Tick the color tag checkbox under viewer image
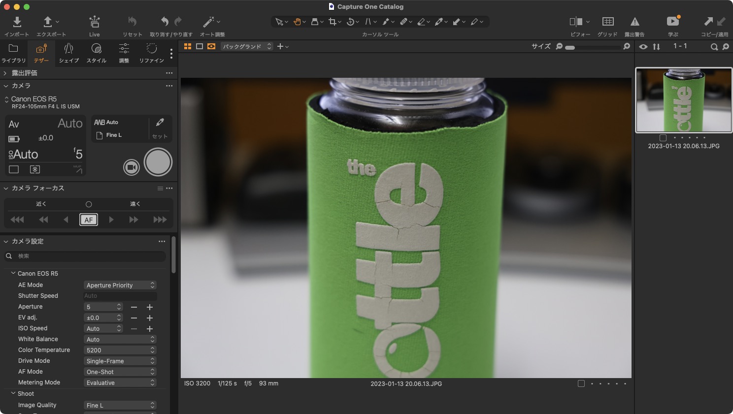This screenshot has width=733, height=414. point(581,383)
